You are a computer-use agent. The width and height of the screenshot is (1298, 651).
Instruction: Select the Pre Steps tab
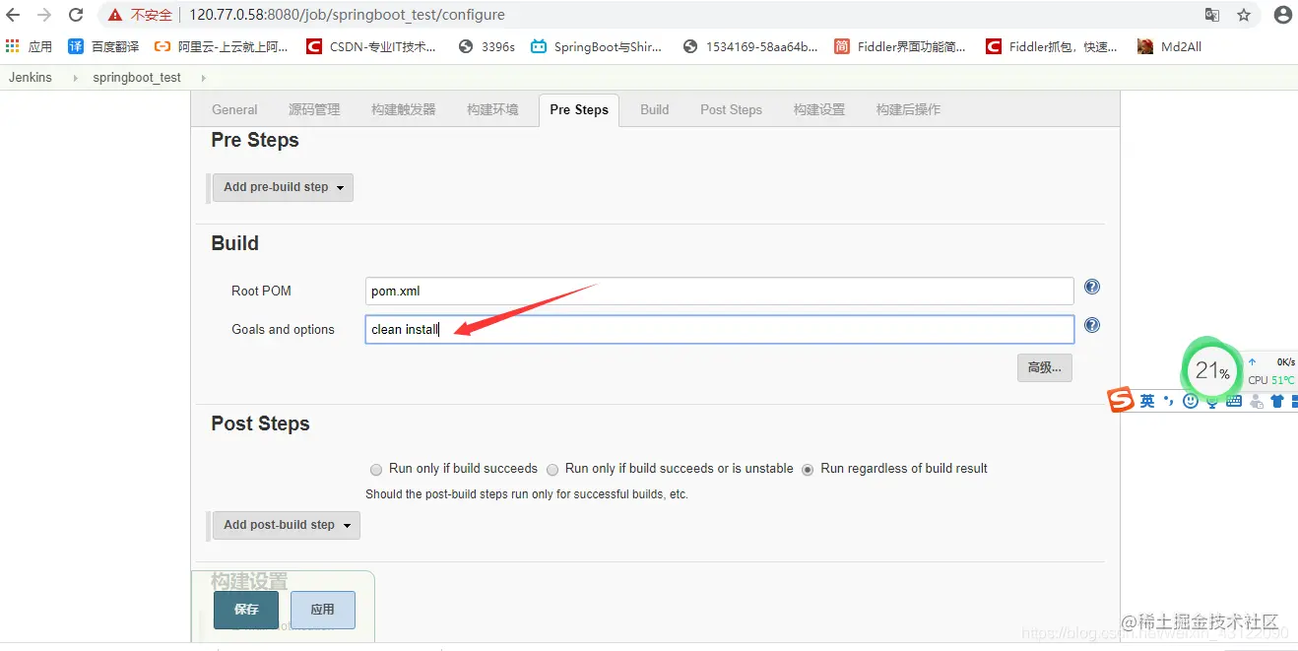pyautogui.click(x=579, y=109)
